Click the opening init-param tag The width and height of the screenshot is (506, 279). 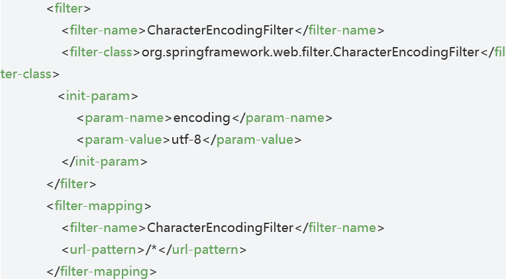pyautogui.click(x=98, y=95)
